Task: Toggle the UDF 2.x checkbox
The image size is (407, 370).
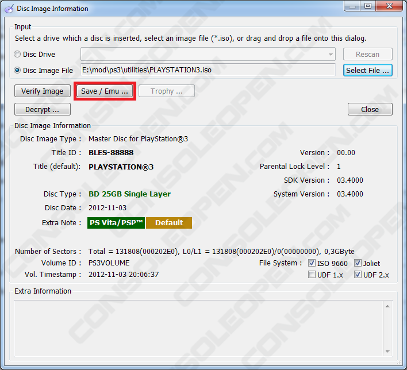Action: coord(358,275)
